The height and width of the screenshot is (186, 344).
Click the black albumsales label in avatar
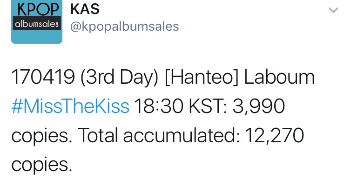37,23
